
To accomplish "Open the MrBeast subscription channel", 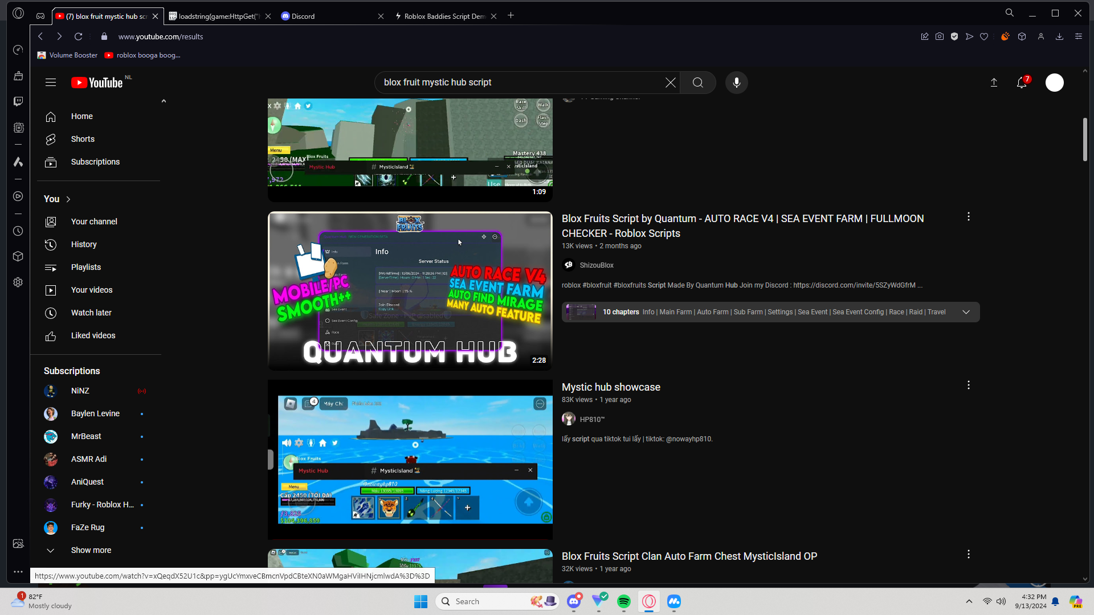I will point(99,437).
